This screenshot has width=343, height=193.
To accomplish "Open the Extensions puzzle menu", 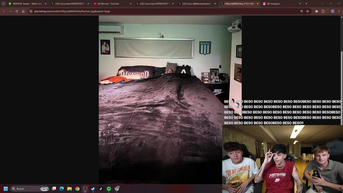I will [323, 11].
